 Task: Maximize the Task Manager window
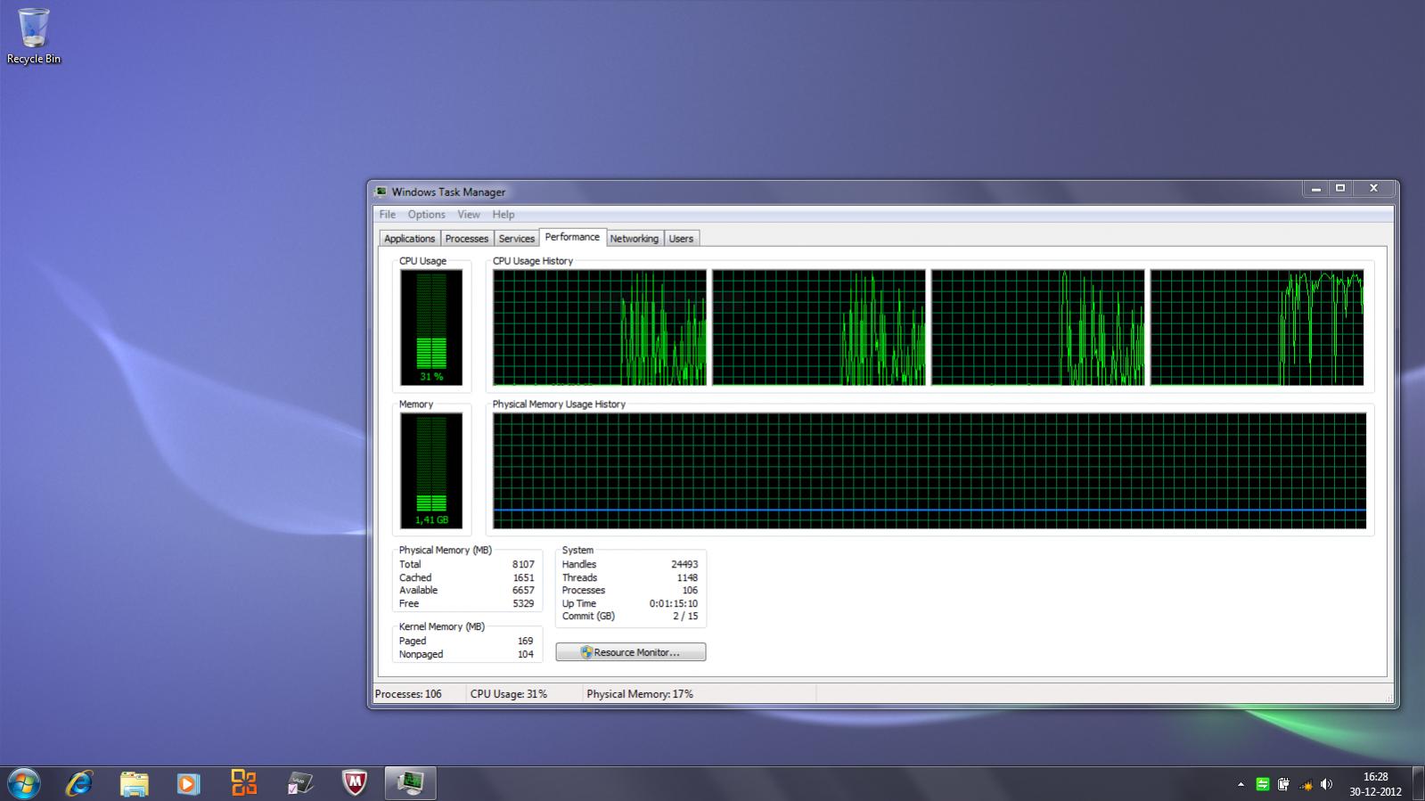click(1339, 189)
